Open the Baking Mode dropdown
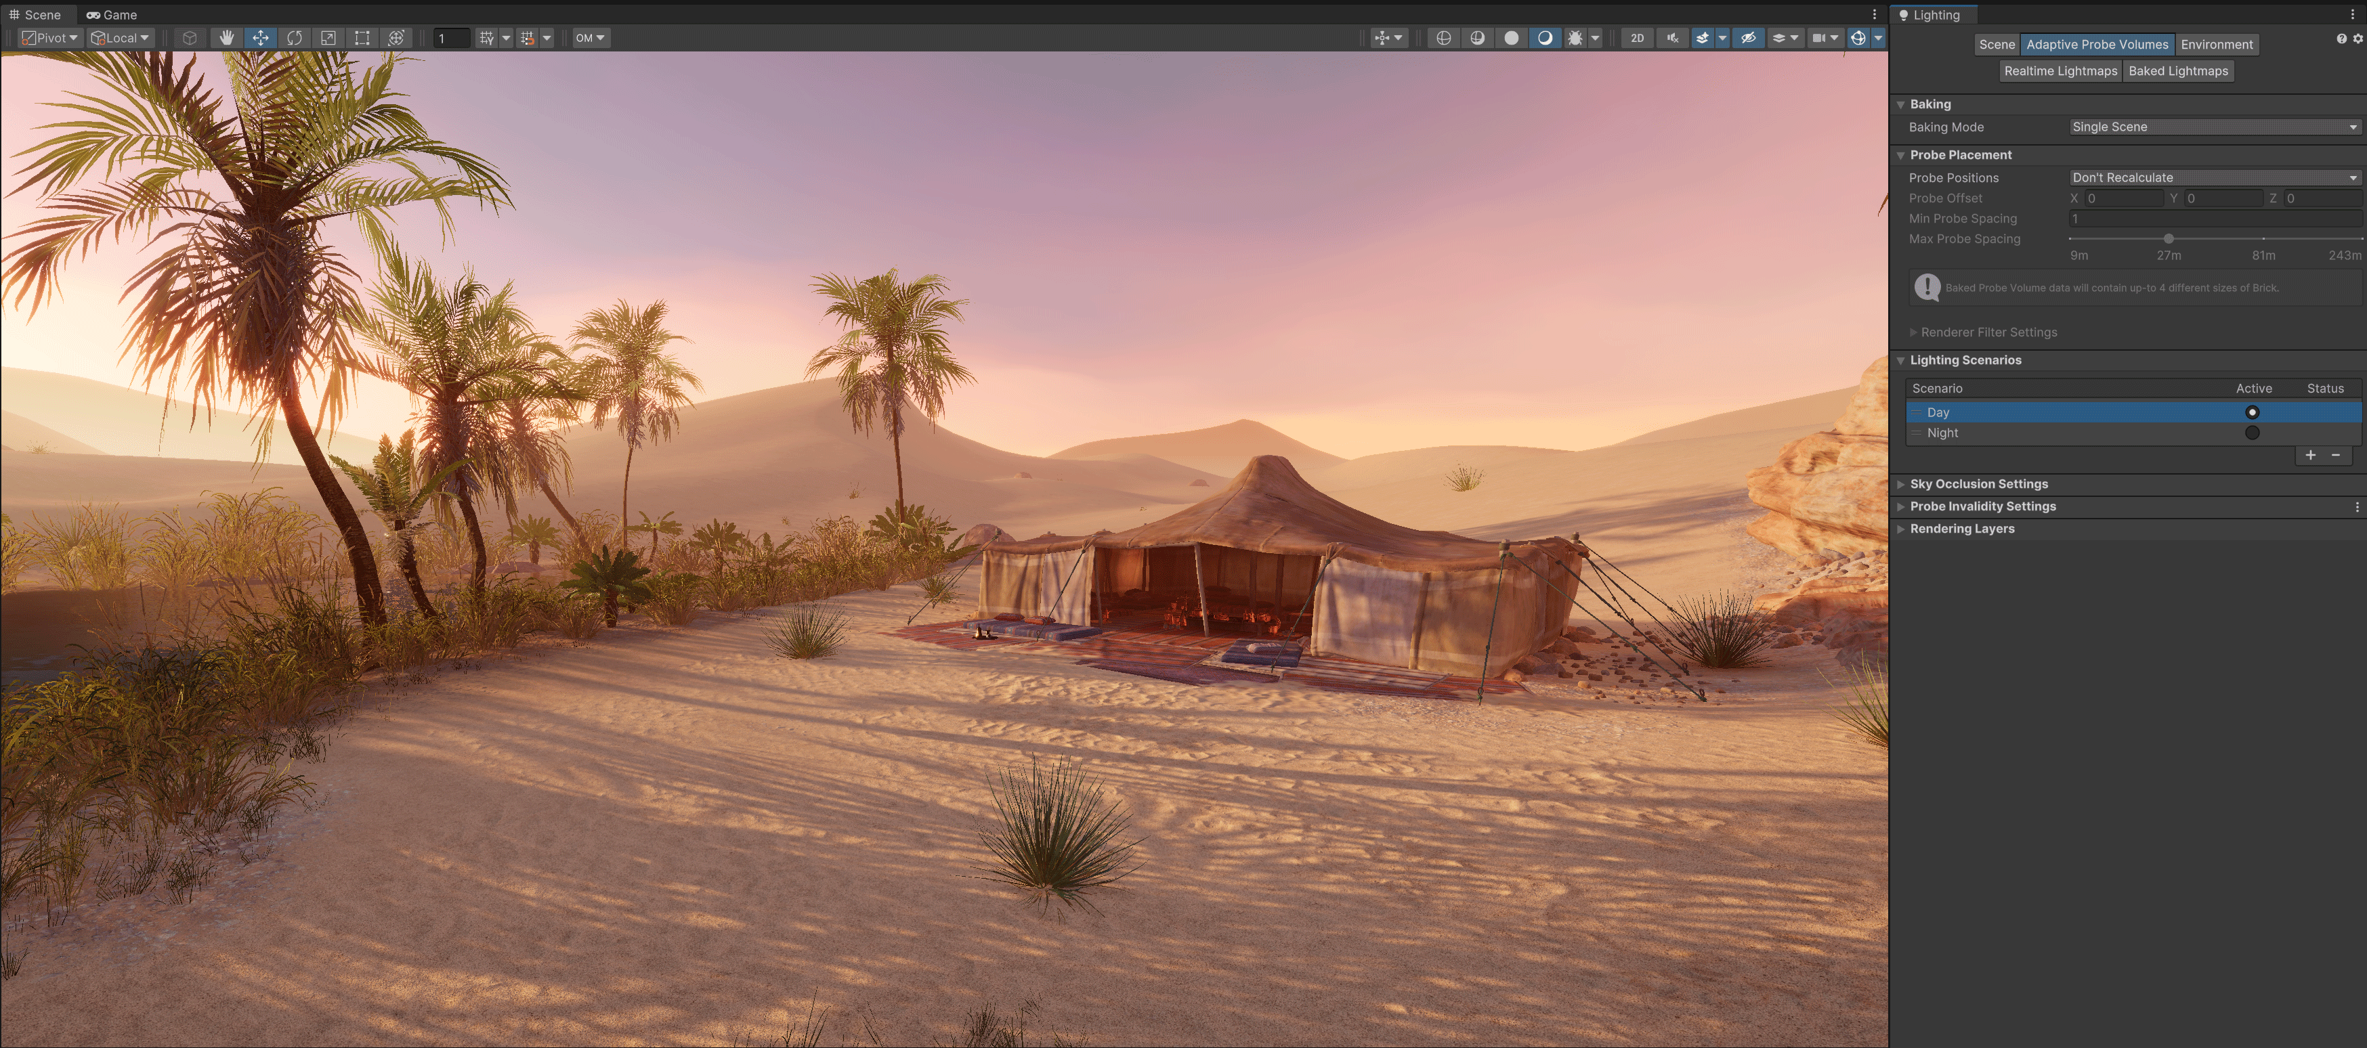2367x1048 pixels. coord(2215,127)
